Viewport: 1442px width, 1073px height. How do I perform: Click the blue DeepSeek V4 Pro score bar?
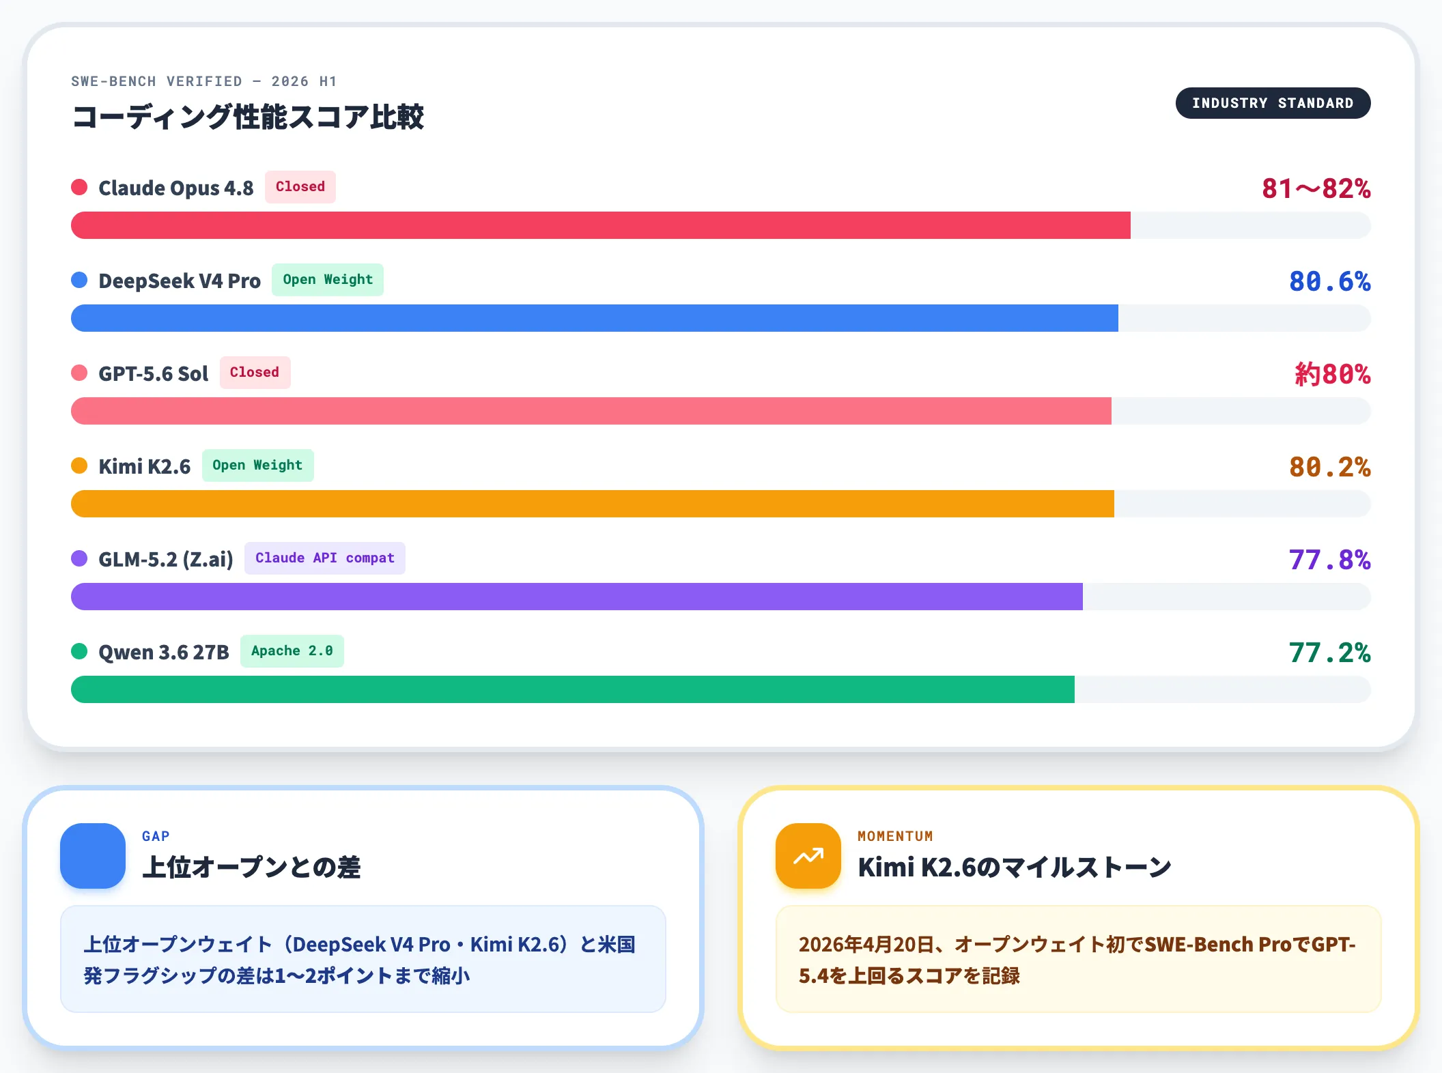click(x=595, y=318)
